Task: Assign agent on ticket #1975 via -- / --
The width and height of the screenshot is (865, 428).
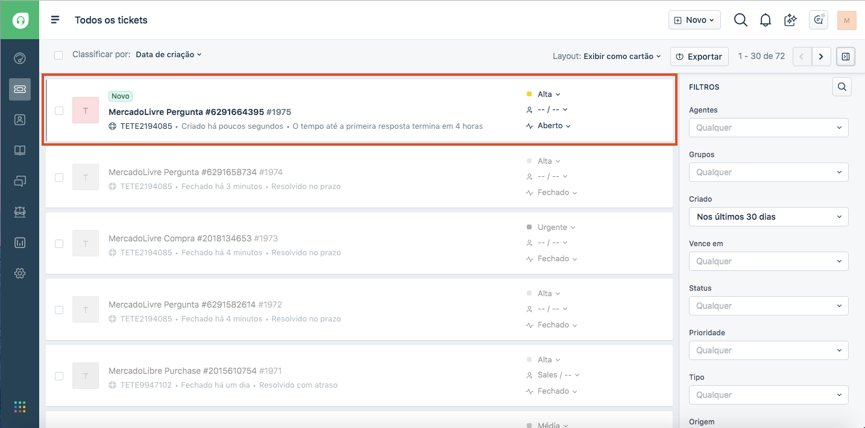Action: coord(552,110)
